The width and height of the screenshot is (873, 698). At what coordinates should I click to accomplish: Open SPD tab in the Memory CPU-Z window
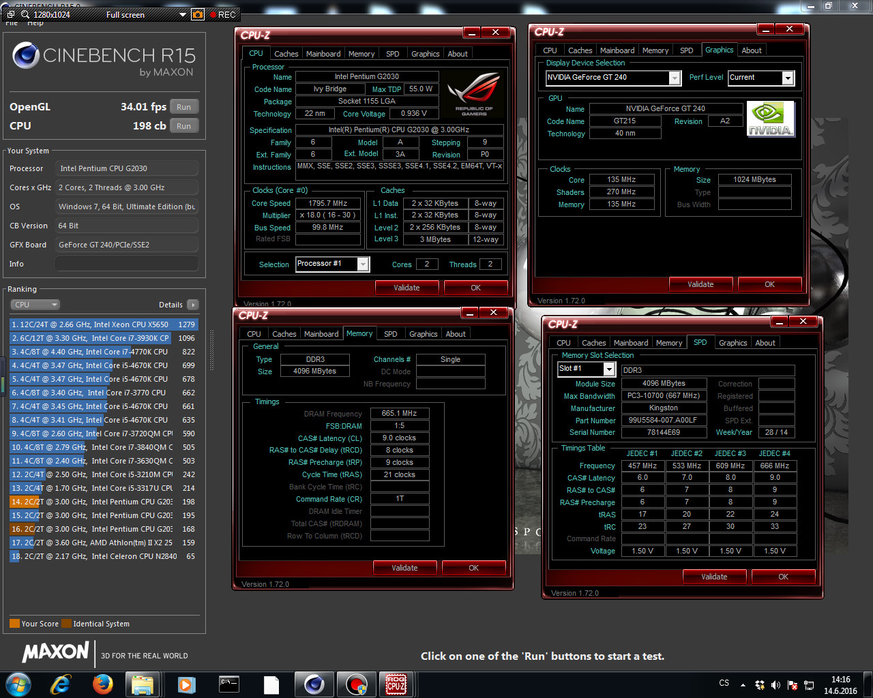pyautogui.click(x=390, y=334)
